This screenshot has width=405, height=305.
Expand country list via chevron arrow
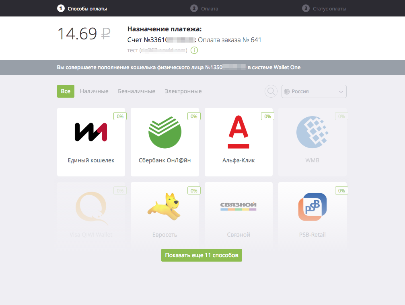(x=341, y=92)
